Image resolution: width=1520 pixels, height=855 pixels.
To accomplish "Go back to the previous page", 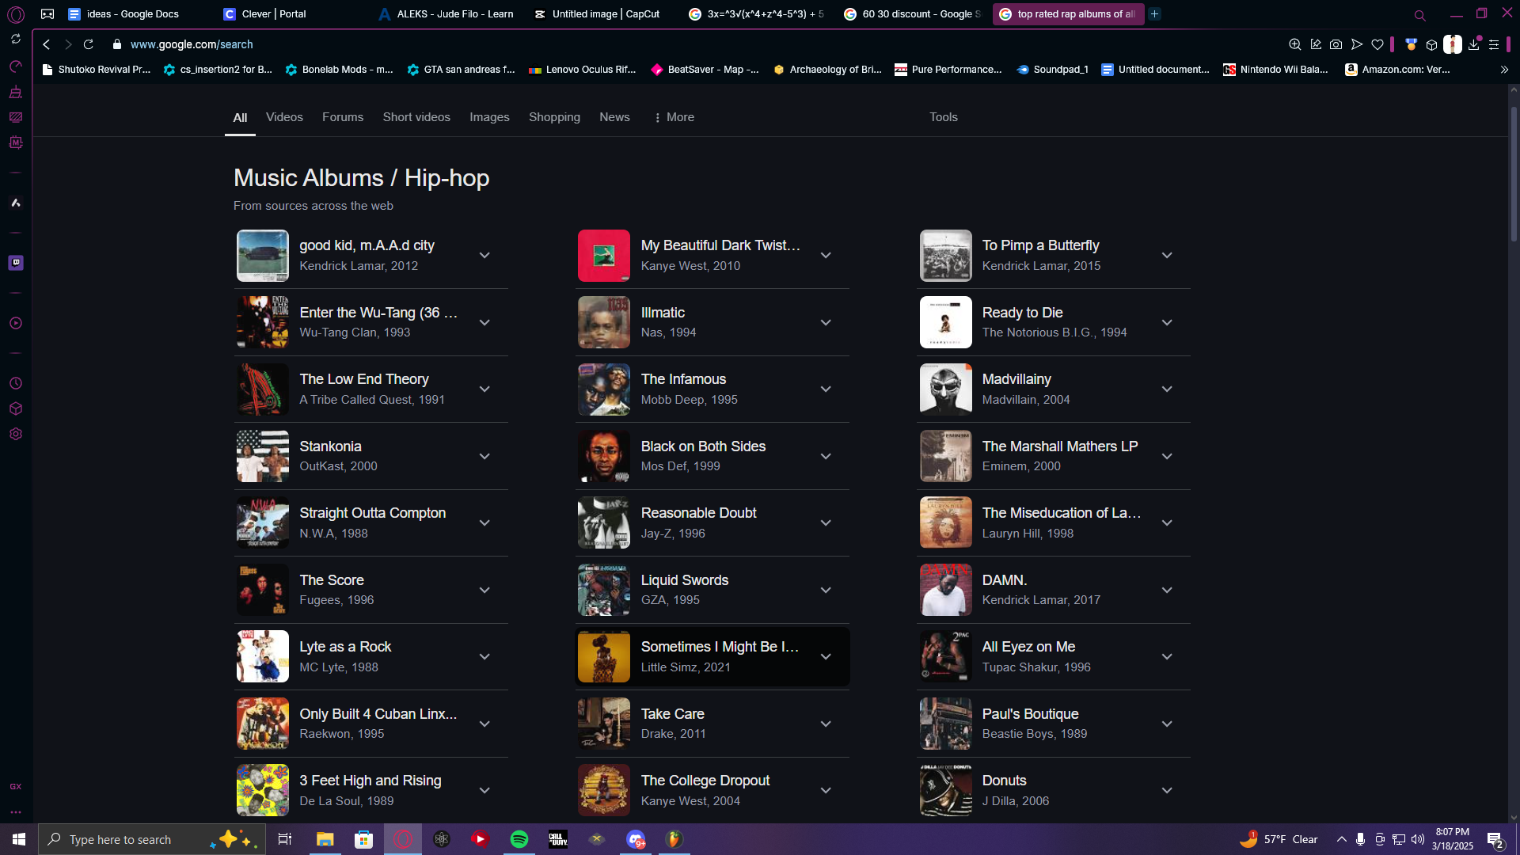I will coord(47,44).
